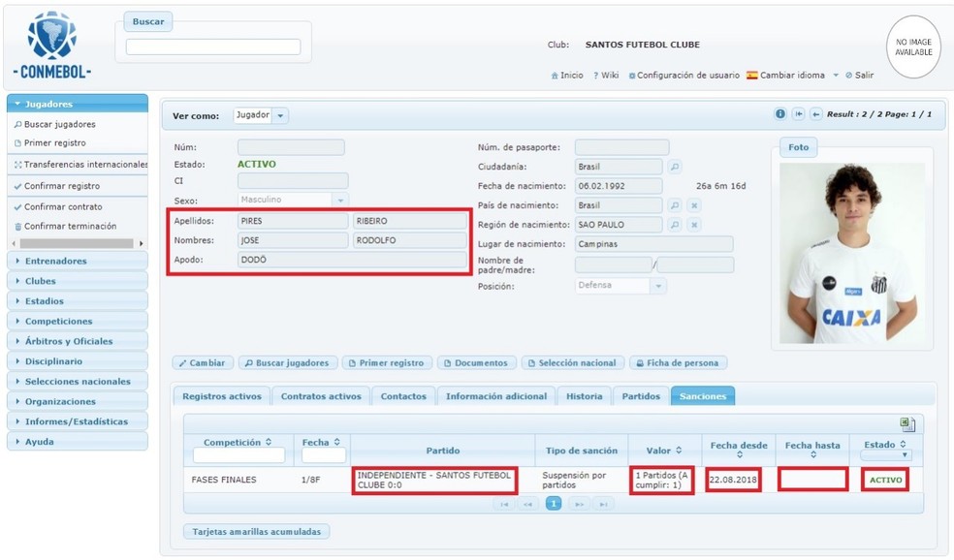Open the Registros activos tab

point(221,396)
